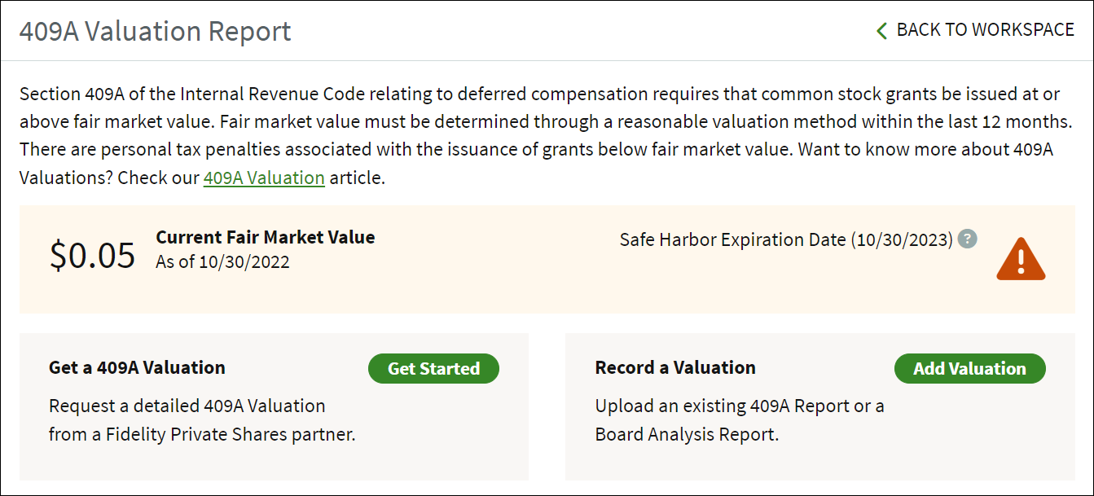This screenshot has width=1094, height=496.
Task: Click the As of 10/30/2022 date text
Action: point(222,262)
